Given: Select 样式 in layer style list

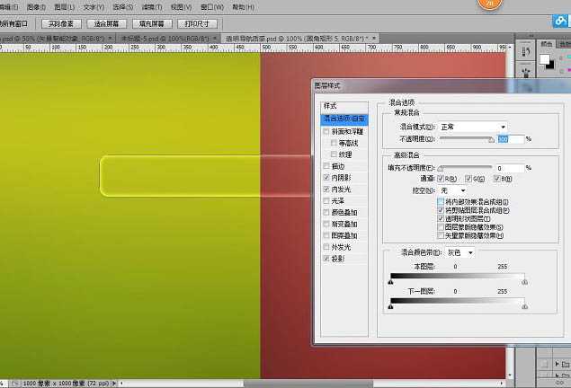Looking at the screenshot, I should click(x=344, y=106).
